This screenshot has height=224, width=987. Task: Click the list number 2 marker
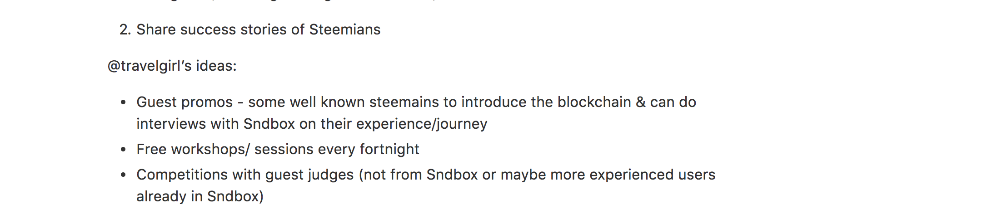(x=125, y=29)
